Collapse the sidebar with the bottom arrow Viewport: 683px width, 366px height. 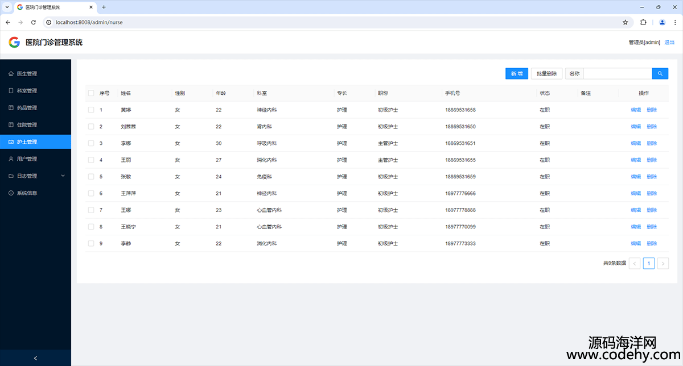coord(35,358)
